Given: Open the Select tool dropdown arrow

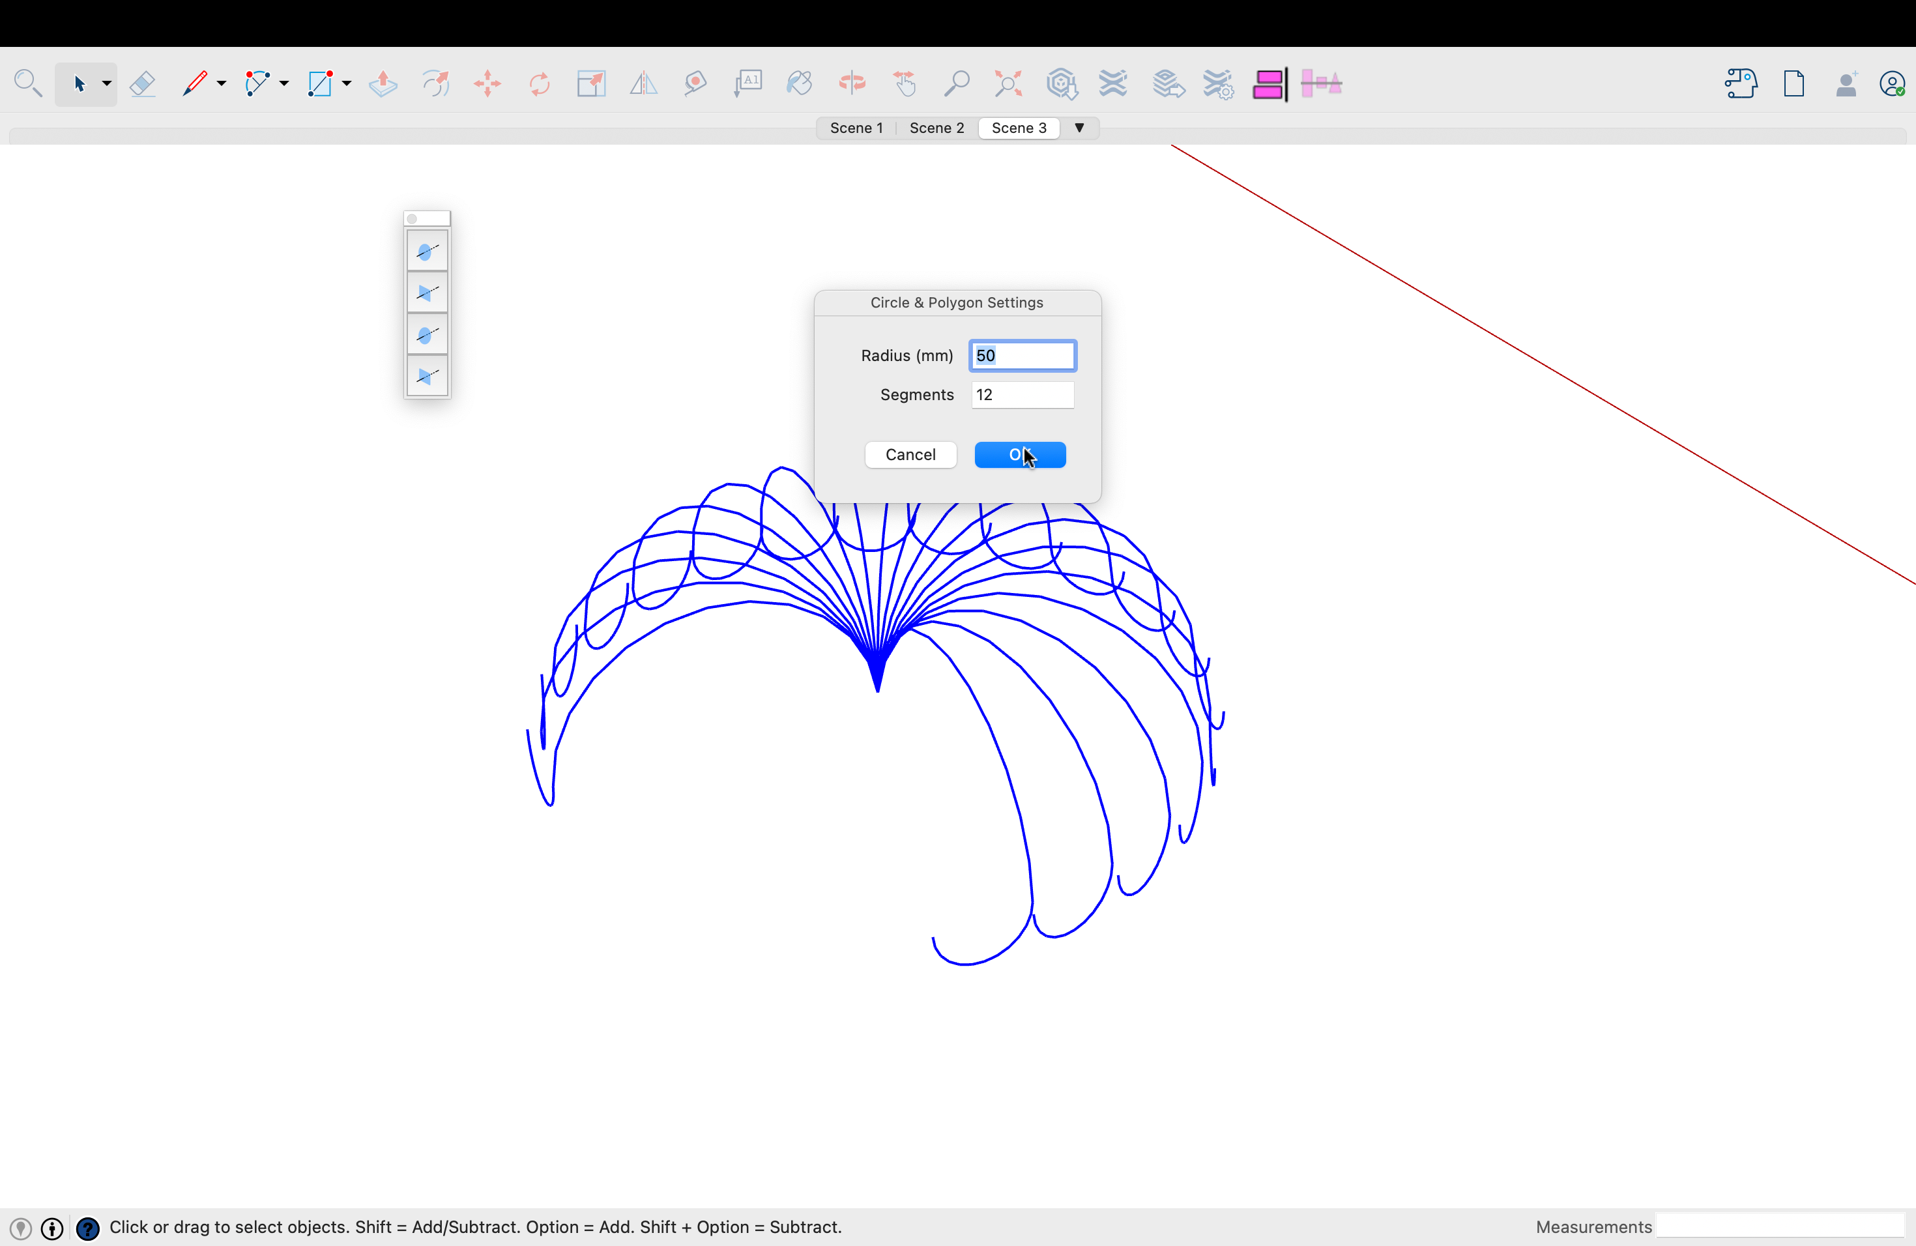Looking at the screenshot, I should click(x=106, y=83).
